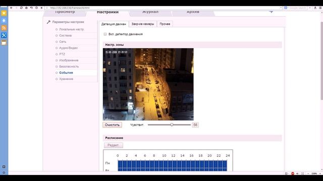
Task: Switch to the Настройки tab
Action: 107,12
